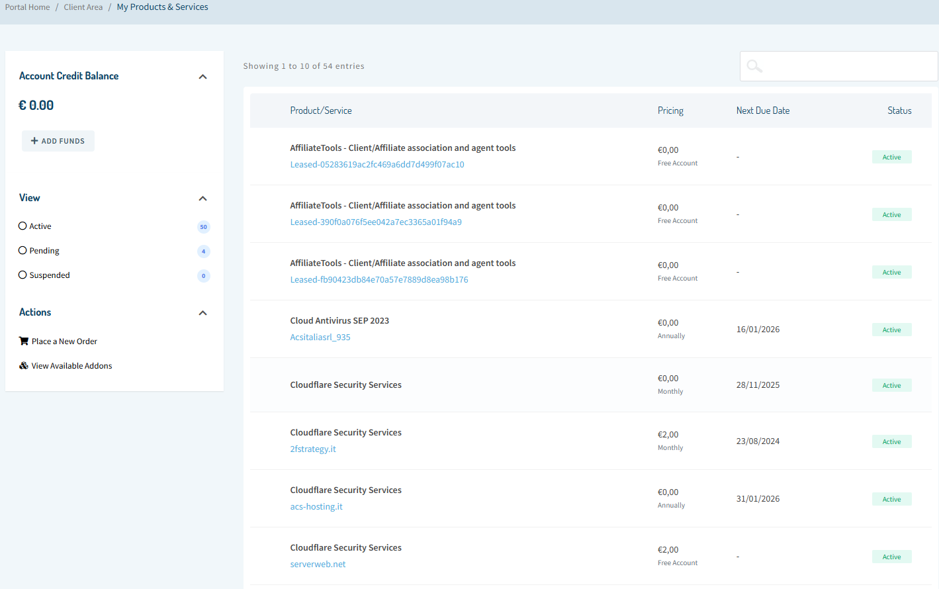
Task: Sort table by Next Due Date column
Action: (762, 111)
